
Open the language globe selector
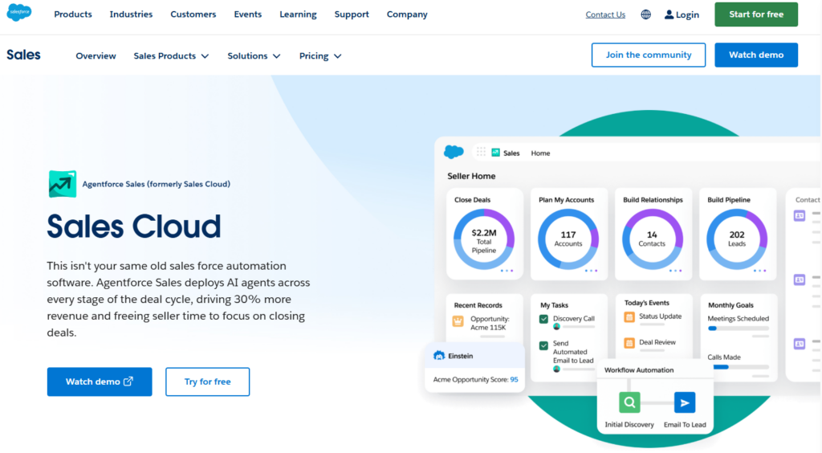click(x=646, y=14)
